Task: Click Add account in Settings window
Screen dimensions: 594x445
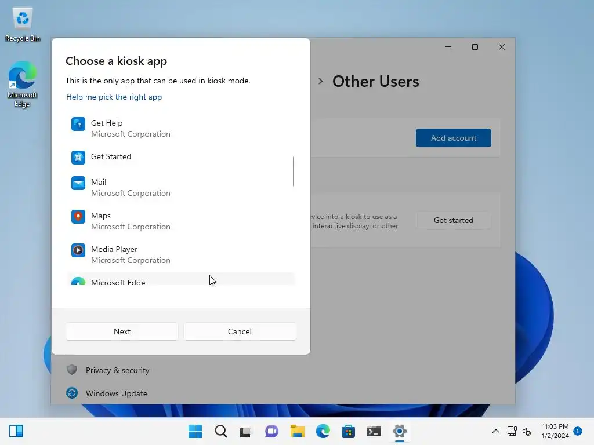Action: tap(454, 138)
